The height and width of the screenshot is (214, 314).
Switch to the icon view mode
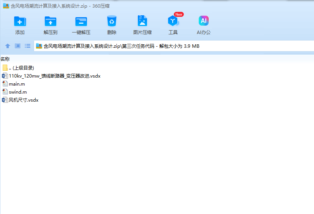click(18, 46)
